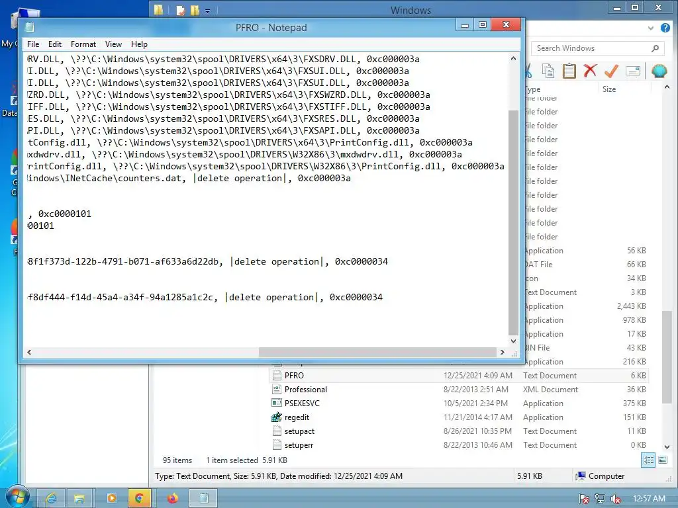Sort files by the Type column

533,89
